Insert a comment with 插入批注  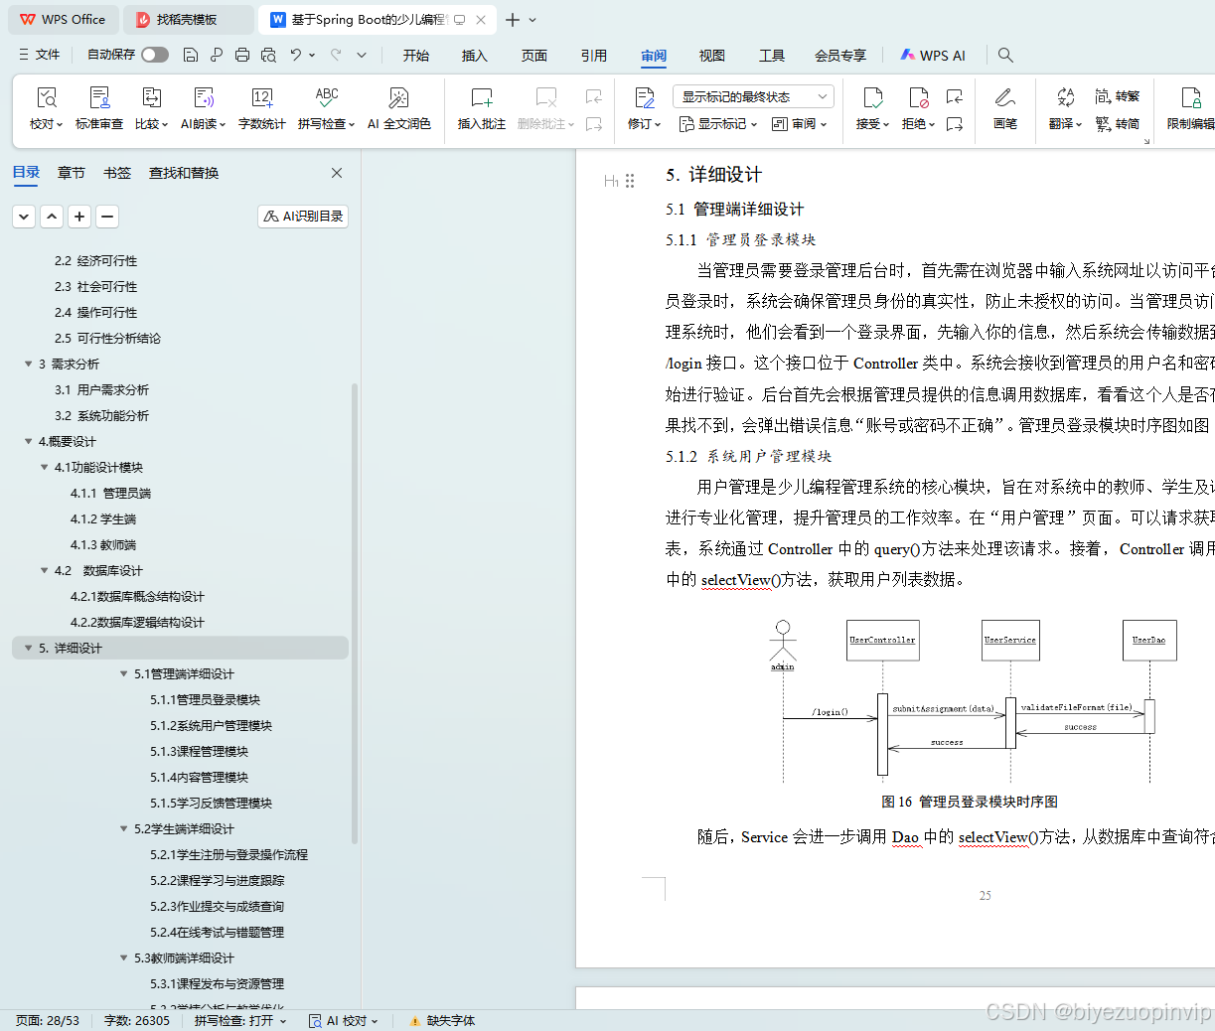481,104
